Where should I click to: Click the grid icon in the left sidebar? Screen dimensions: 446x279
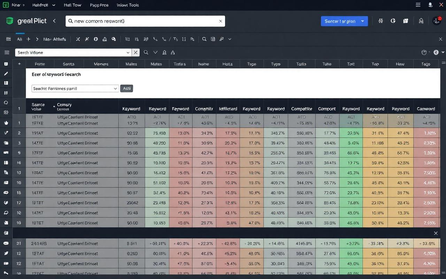[6, 112]
